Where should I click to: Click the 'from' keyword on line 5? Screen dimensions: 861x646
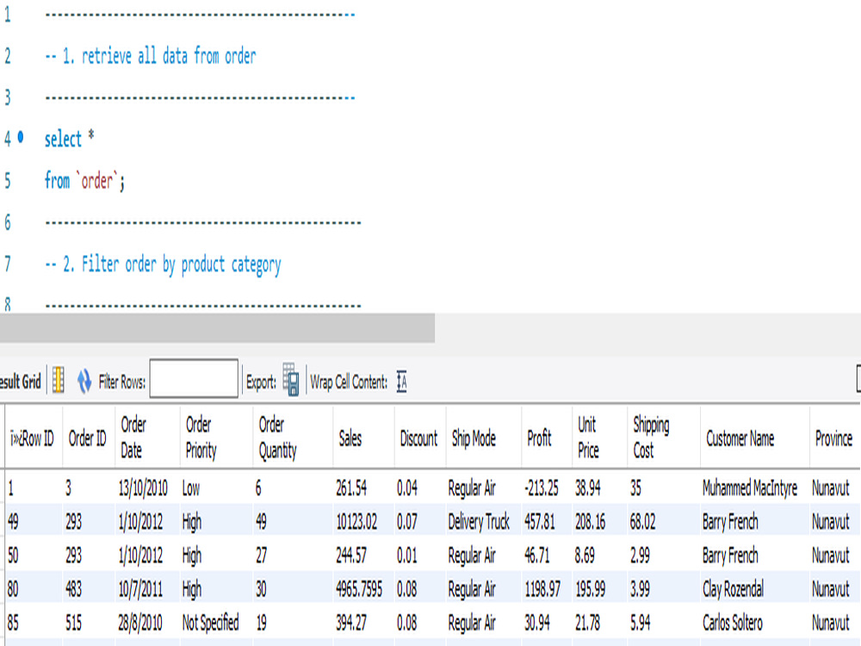57,180
